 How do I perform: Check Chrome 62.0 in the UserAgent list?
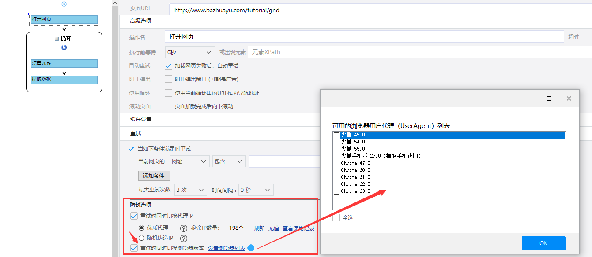(x=337, y=184)
